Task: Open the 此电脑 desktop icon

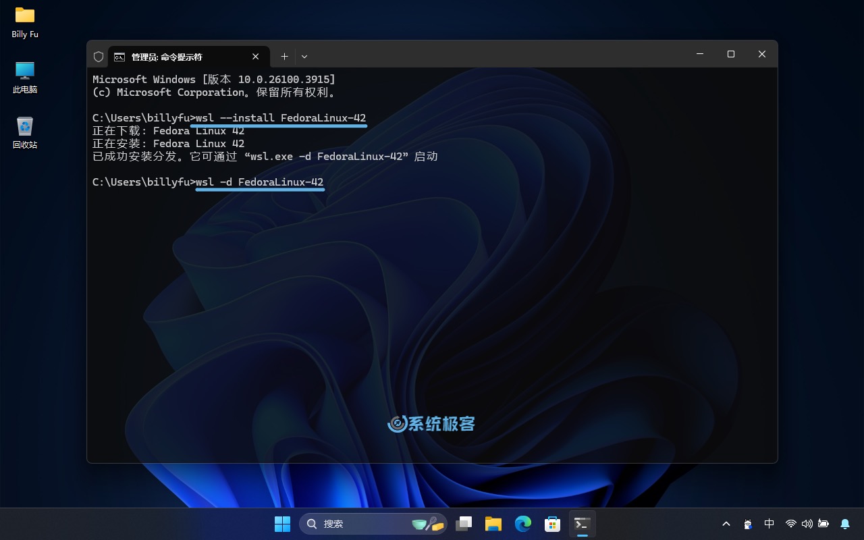Action: (x=25, y=78)
